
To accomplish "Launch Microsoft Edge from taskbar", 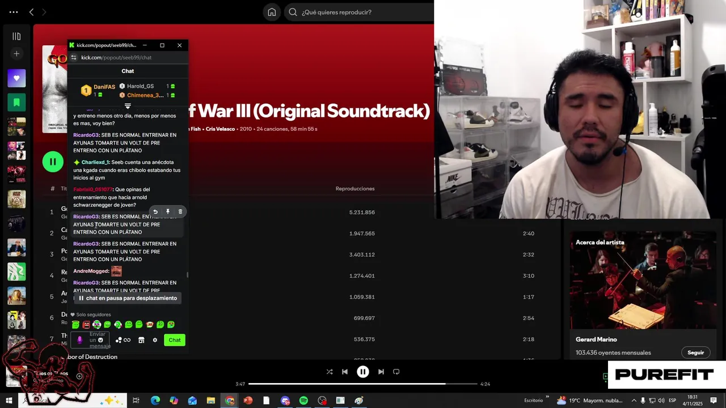I will coord(155,401).
